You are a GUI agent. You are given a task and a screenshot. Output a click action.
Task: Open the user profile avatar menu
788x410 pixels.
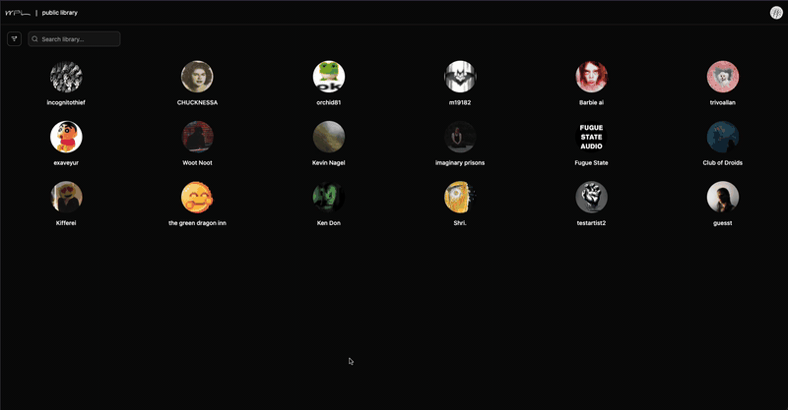tap(776, 13)
